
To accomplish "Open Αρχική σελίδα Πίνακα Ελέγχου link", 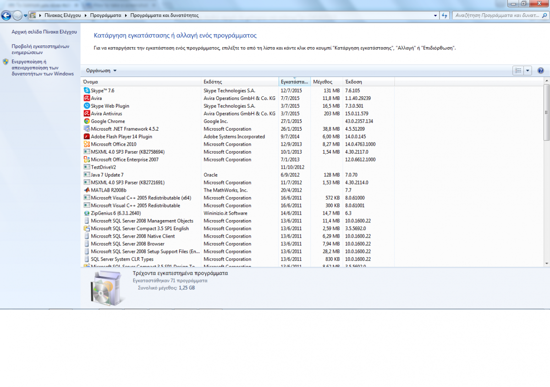I will pyautogui.click(x=44, y=32).
